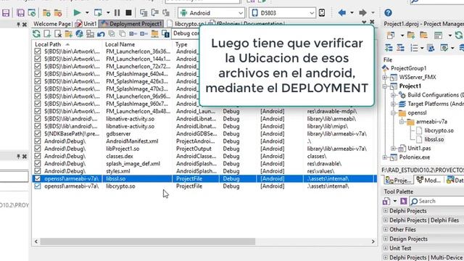The image size is (464, 261).
Task: Switch to the Unit1 tab
Action: pos(86,24)
